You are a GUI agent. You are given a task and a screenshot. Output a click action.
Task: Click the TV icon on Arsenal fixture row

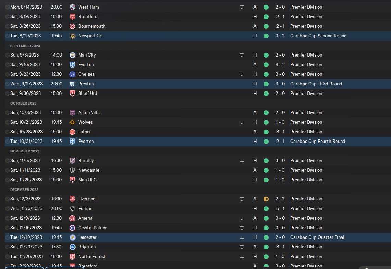pos(242,218)
